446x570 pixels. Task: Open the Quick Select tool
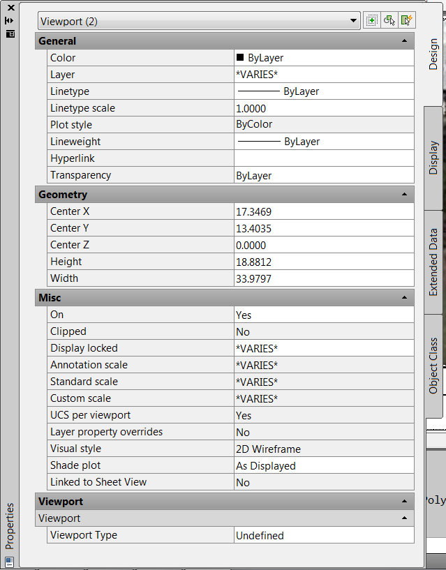pos(407,20)
